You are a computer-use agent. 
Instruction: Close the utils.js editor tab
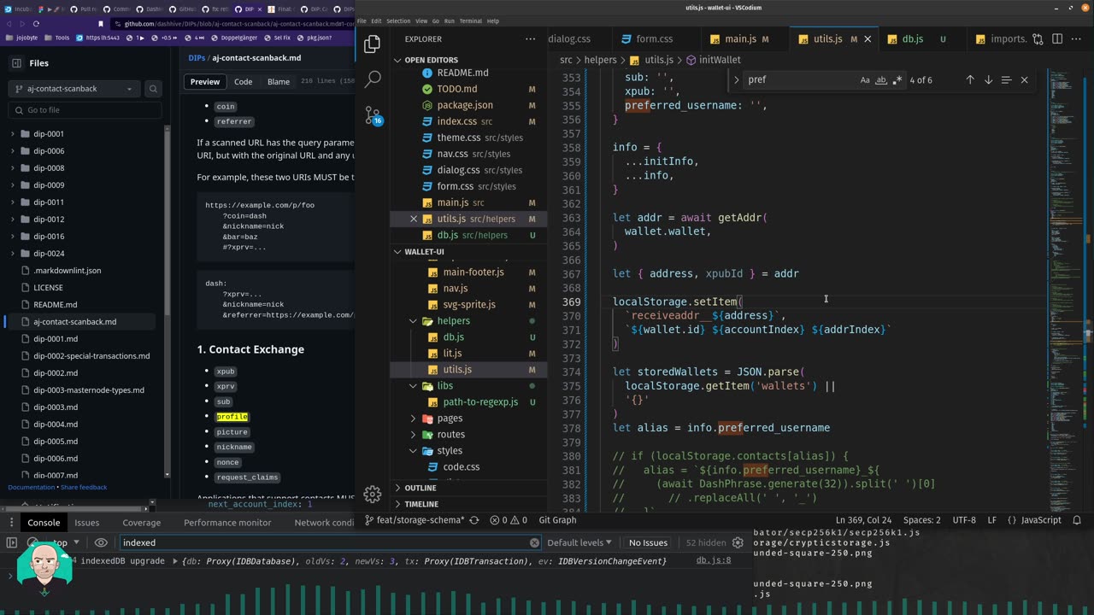click(868, 39)
